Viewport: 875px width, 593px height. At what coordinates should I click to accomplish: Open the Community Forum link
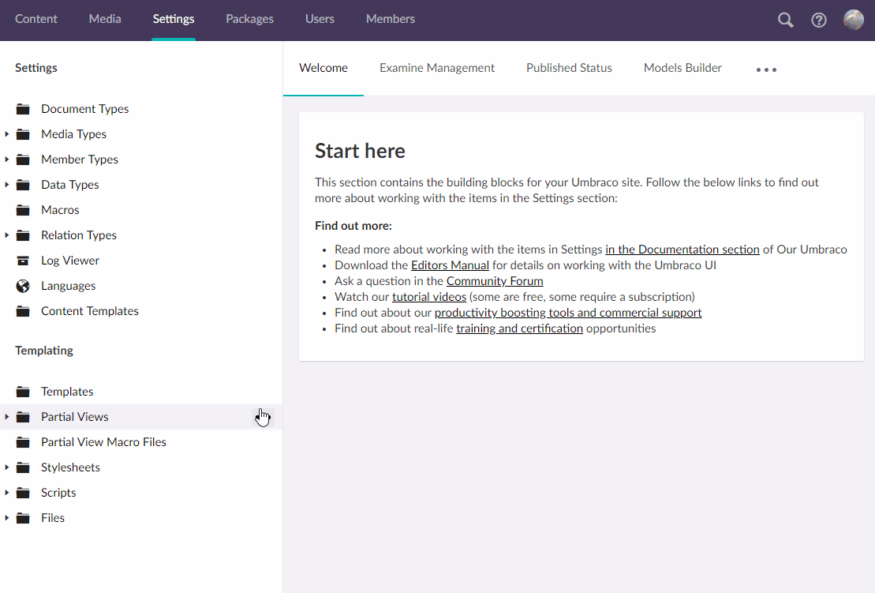(495, 281)
